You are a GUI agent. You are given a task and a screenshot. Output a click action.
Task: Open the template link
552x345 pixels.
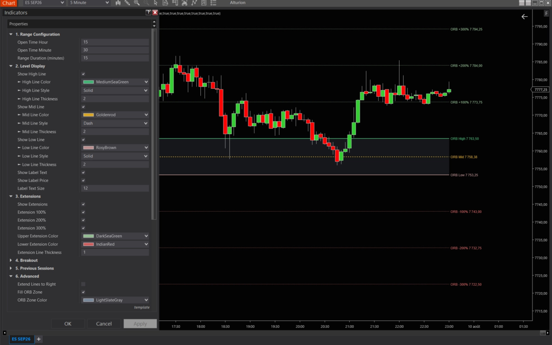click(x=142, y=307)
